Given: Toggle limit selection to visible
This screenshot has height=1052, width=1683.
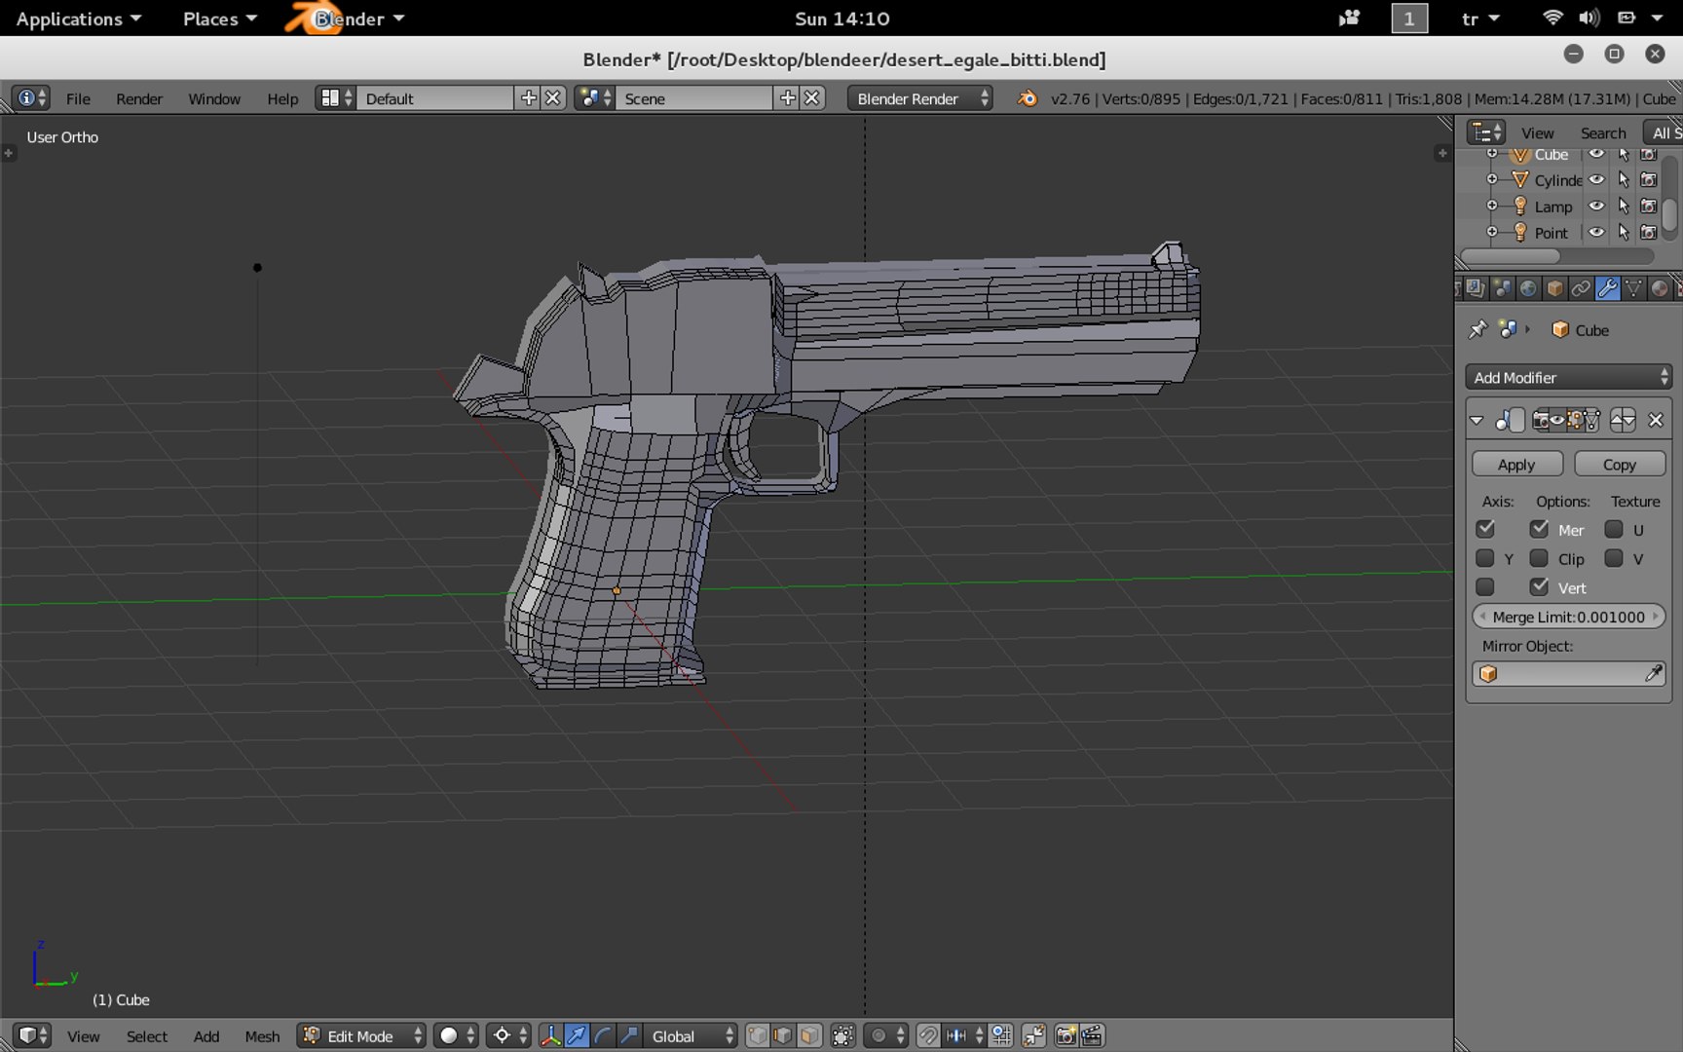Looking at the screenshot, I should [843, 1035].
